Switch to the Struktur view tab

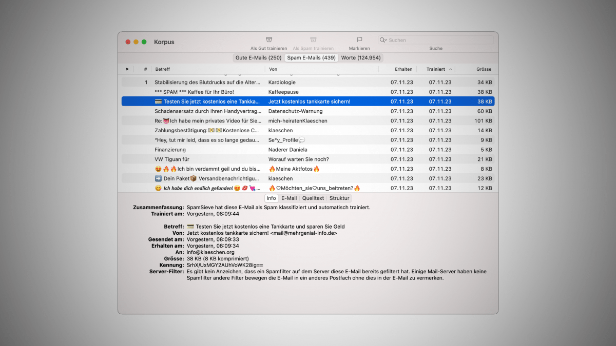point(339,198)
